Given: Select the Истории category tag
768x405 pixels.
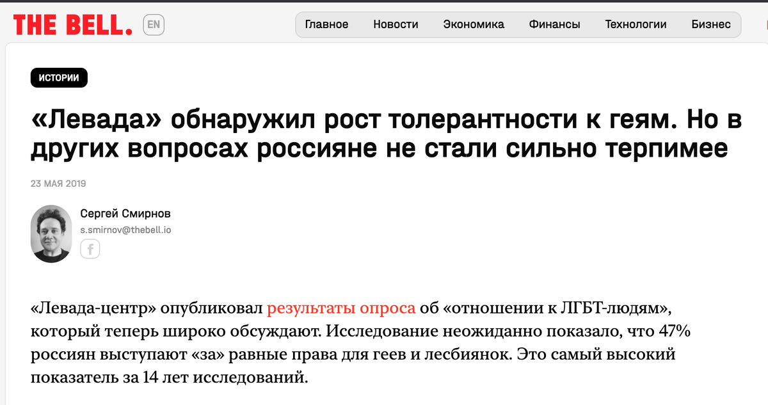Looking at the screenshot, I should click(x=59, y=77).
